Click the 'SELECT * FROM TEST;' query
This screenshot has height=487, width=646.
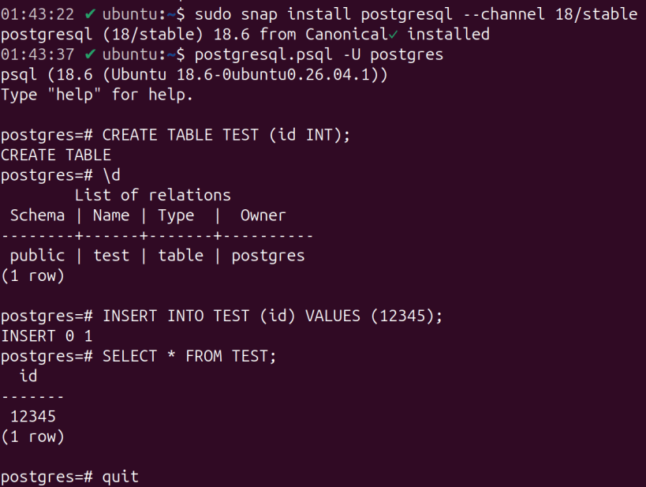(x=189, y=356)
